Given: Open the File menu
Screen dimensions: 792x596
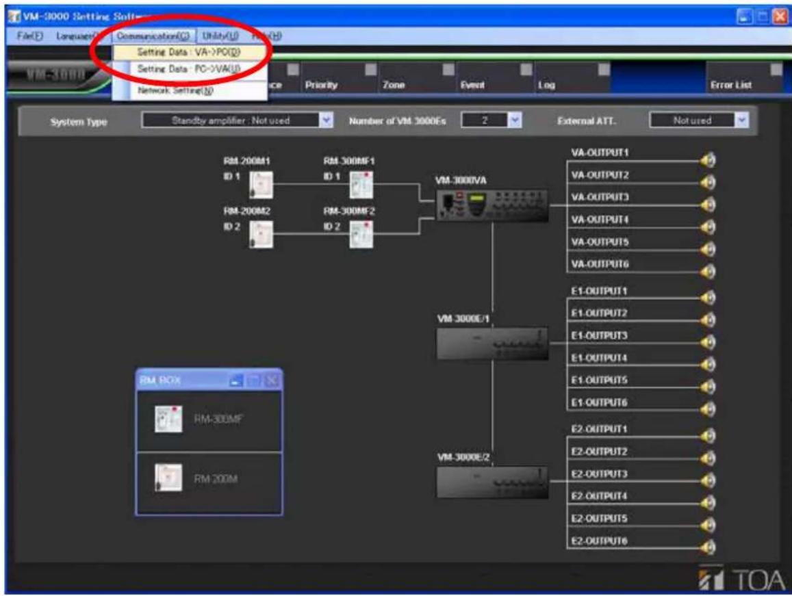Looking at the screenshot, I should click(x=30, y=36).
